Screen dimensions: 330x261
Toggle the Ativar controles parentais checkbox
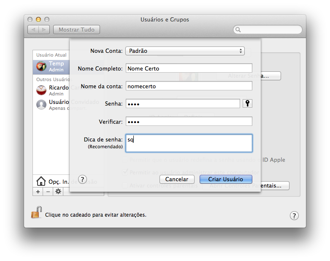pos(125,185)
